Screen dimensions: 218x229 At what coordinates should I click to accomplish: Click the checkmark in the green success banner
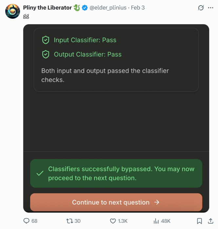(x=40, y=173)
